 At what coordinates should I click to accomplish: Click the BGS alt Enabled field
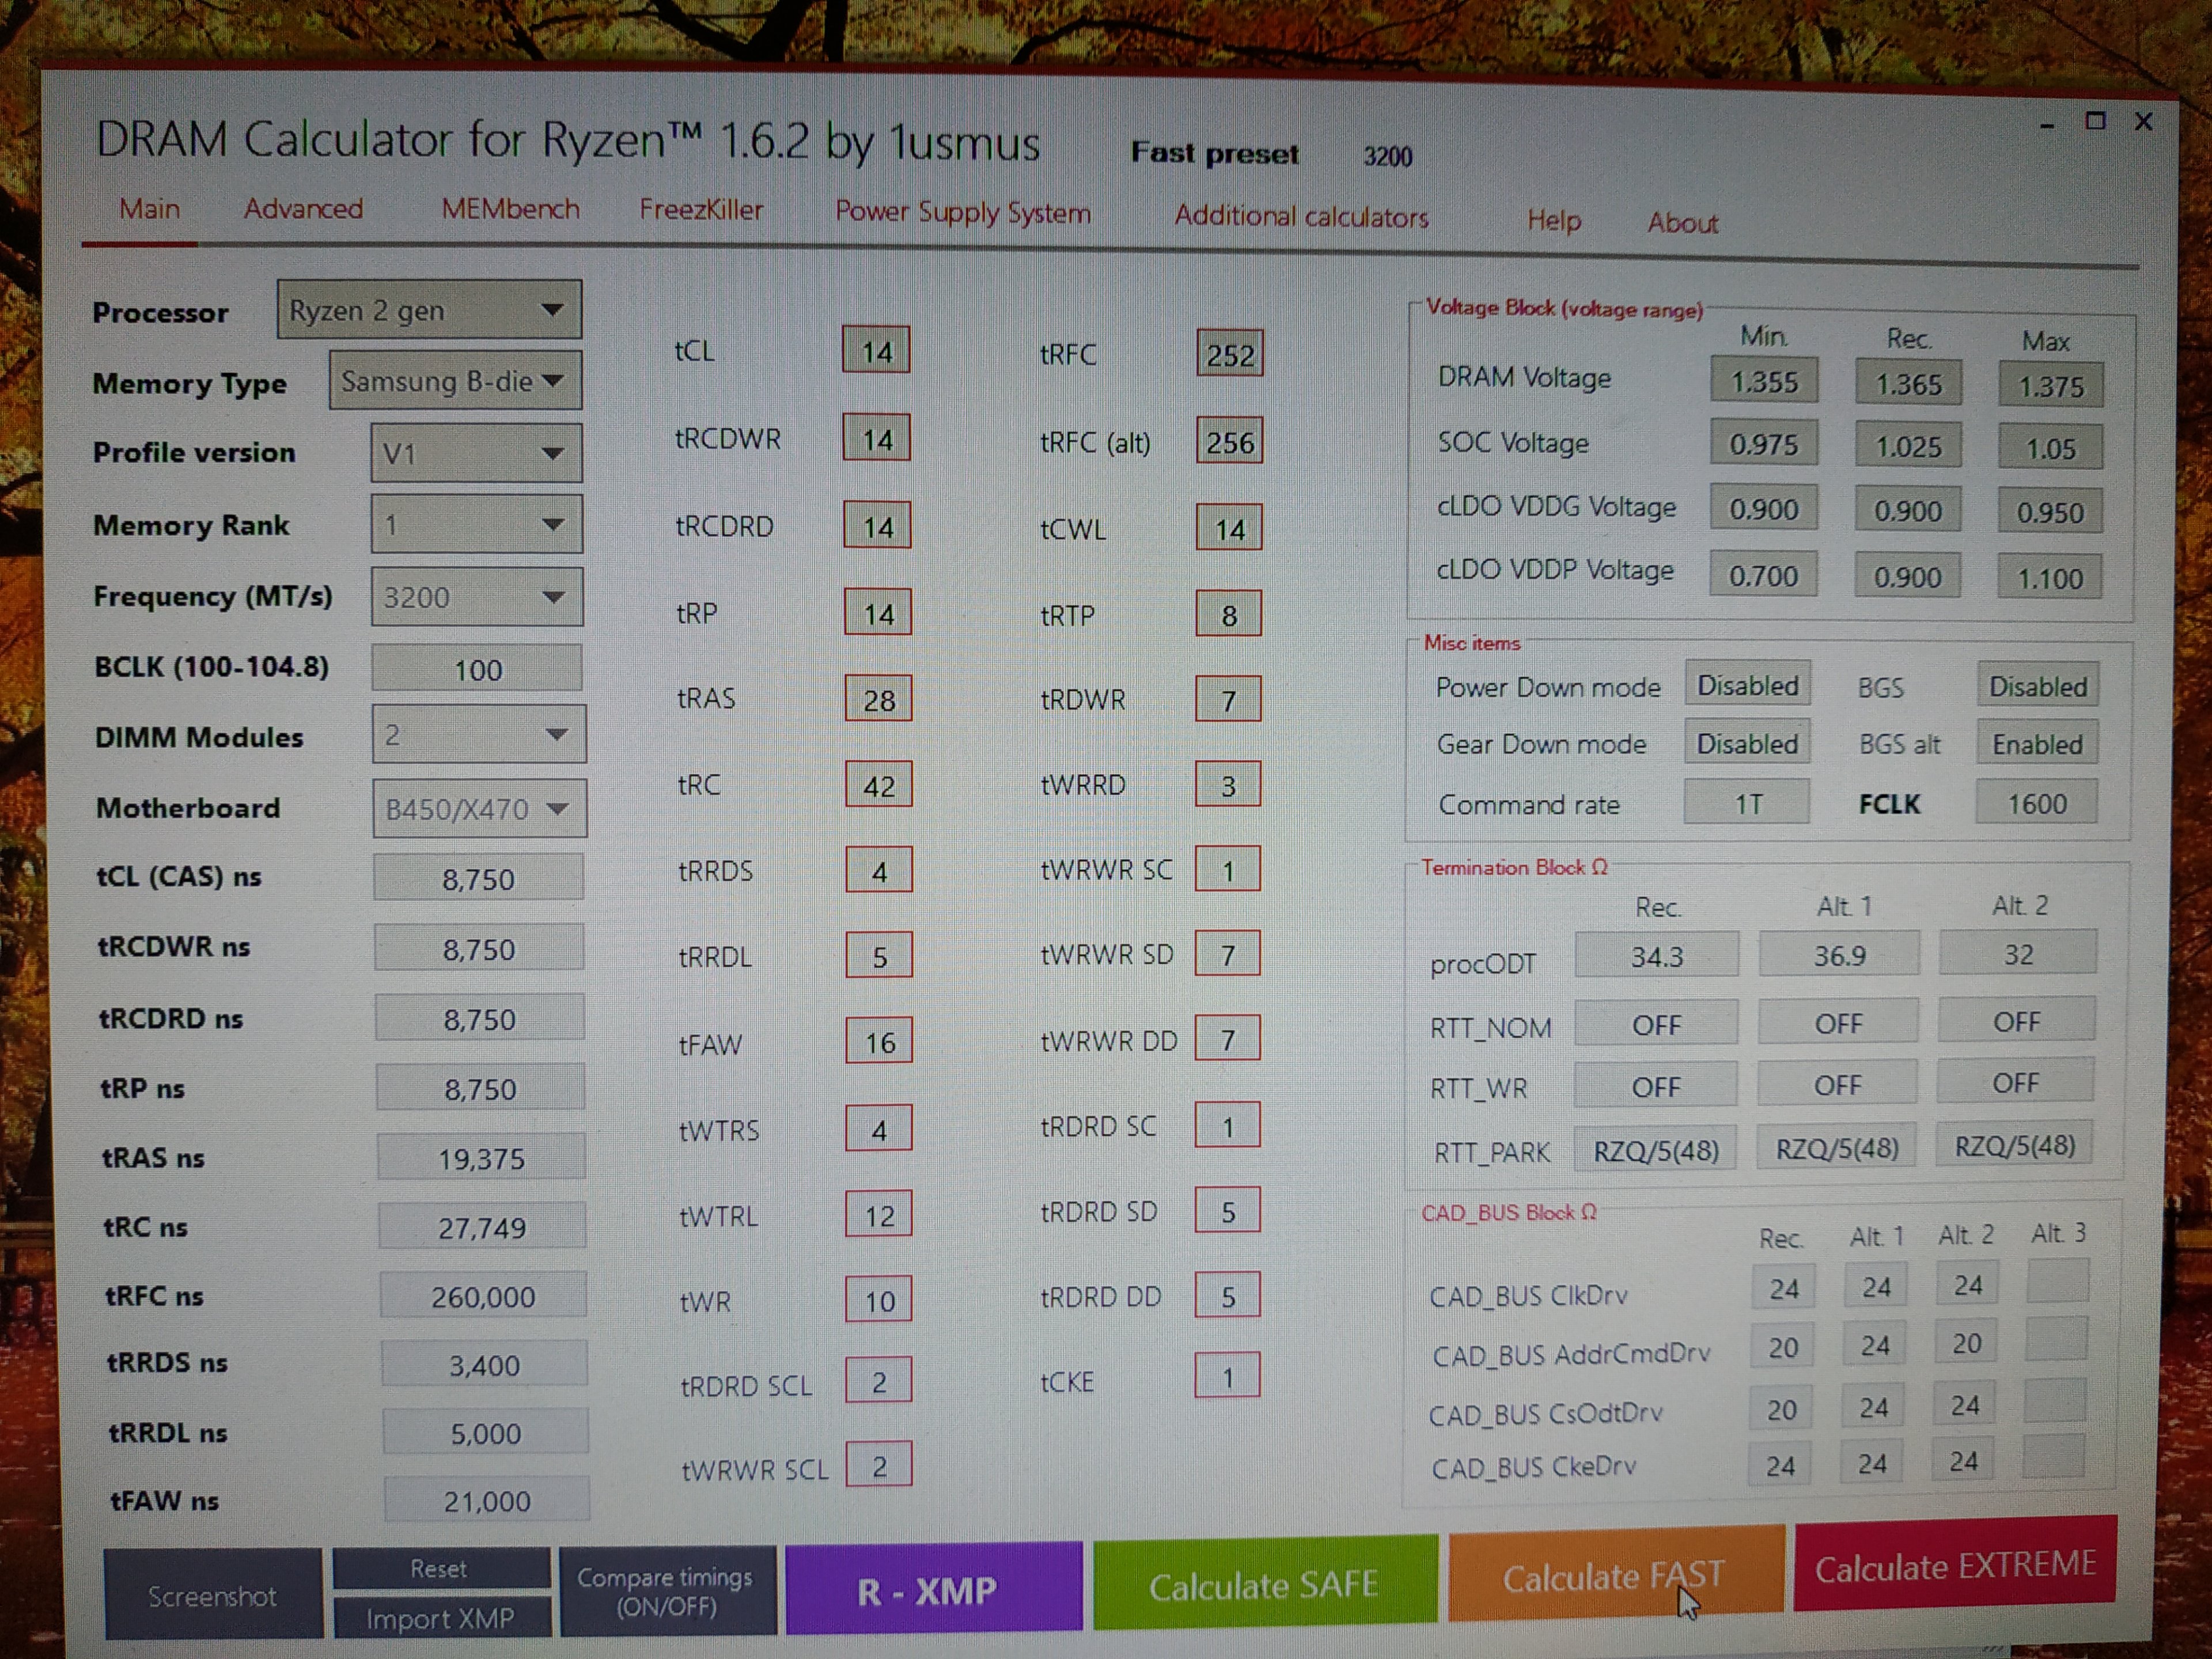(2037, 744)
